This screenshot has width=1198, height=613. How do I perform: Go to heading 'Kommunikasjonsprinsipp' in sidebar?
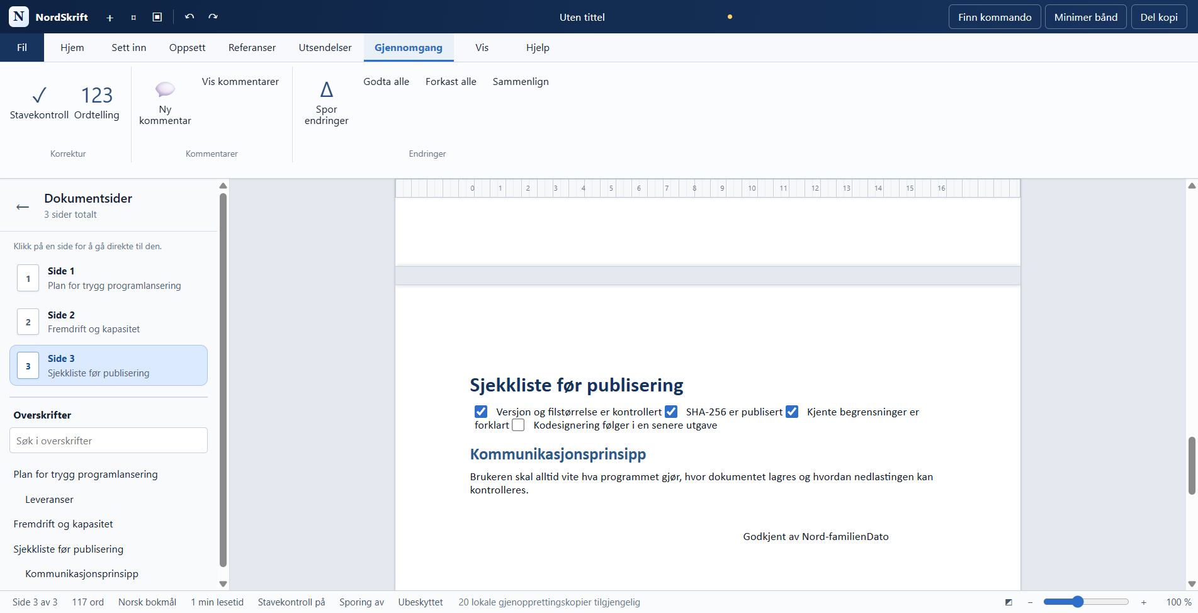point(82,574)
